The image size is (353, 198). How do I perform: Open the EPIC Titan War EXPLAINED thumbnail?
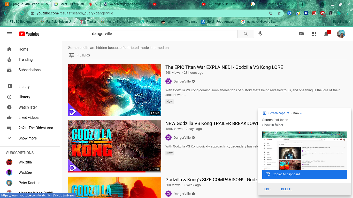(x=115, y=90)
